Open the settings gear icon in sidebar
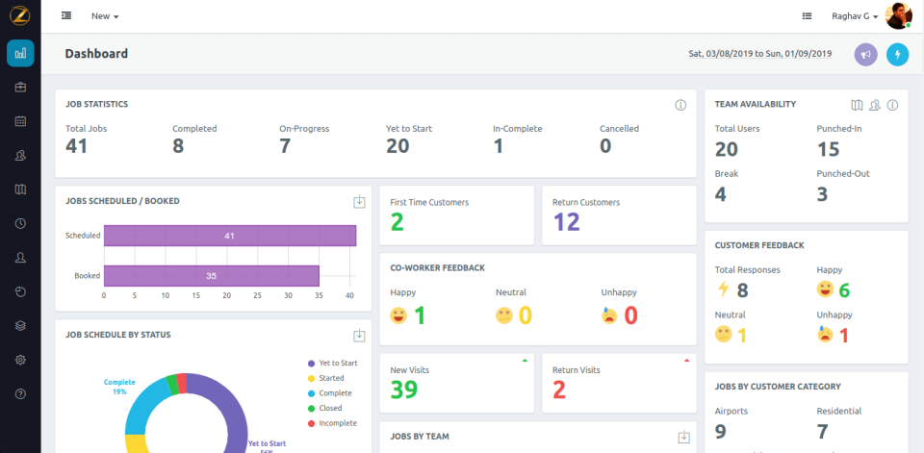924x453 pixels. (20, 360)
